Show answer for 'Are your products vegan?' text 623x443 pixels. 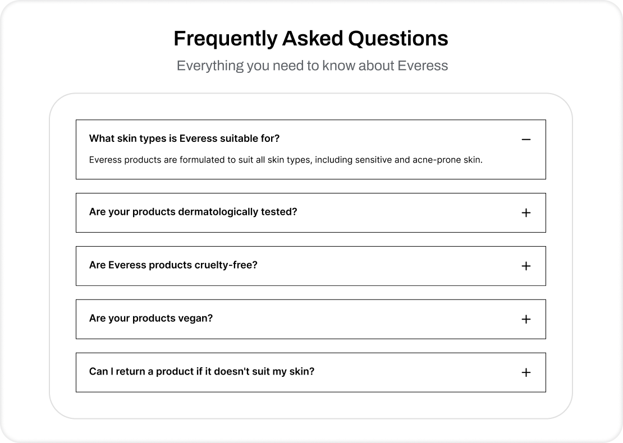[151, 319]
